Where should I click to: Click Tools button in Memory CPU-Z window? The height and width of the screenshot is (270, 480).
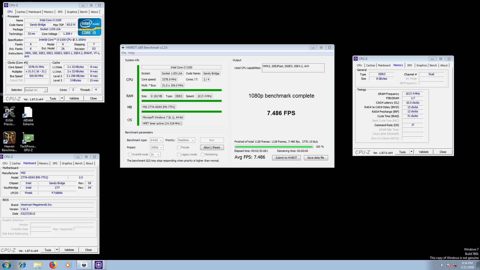402,152
